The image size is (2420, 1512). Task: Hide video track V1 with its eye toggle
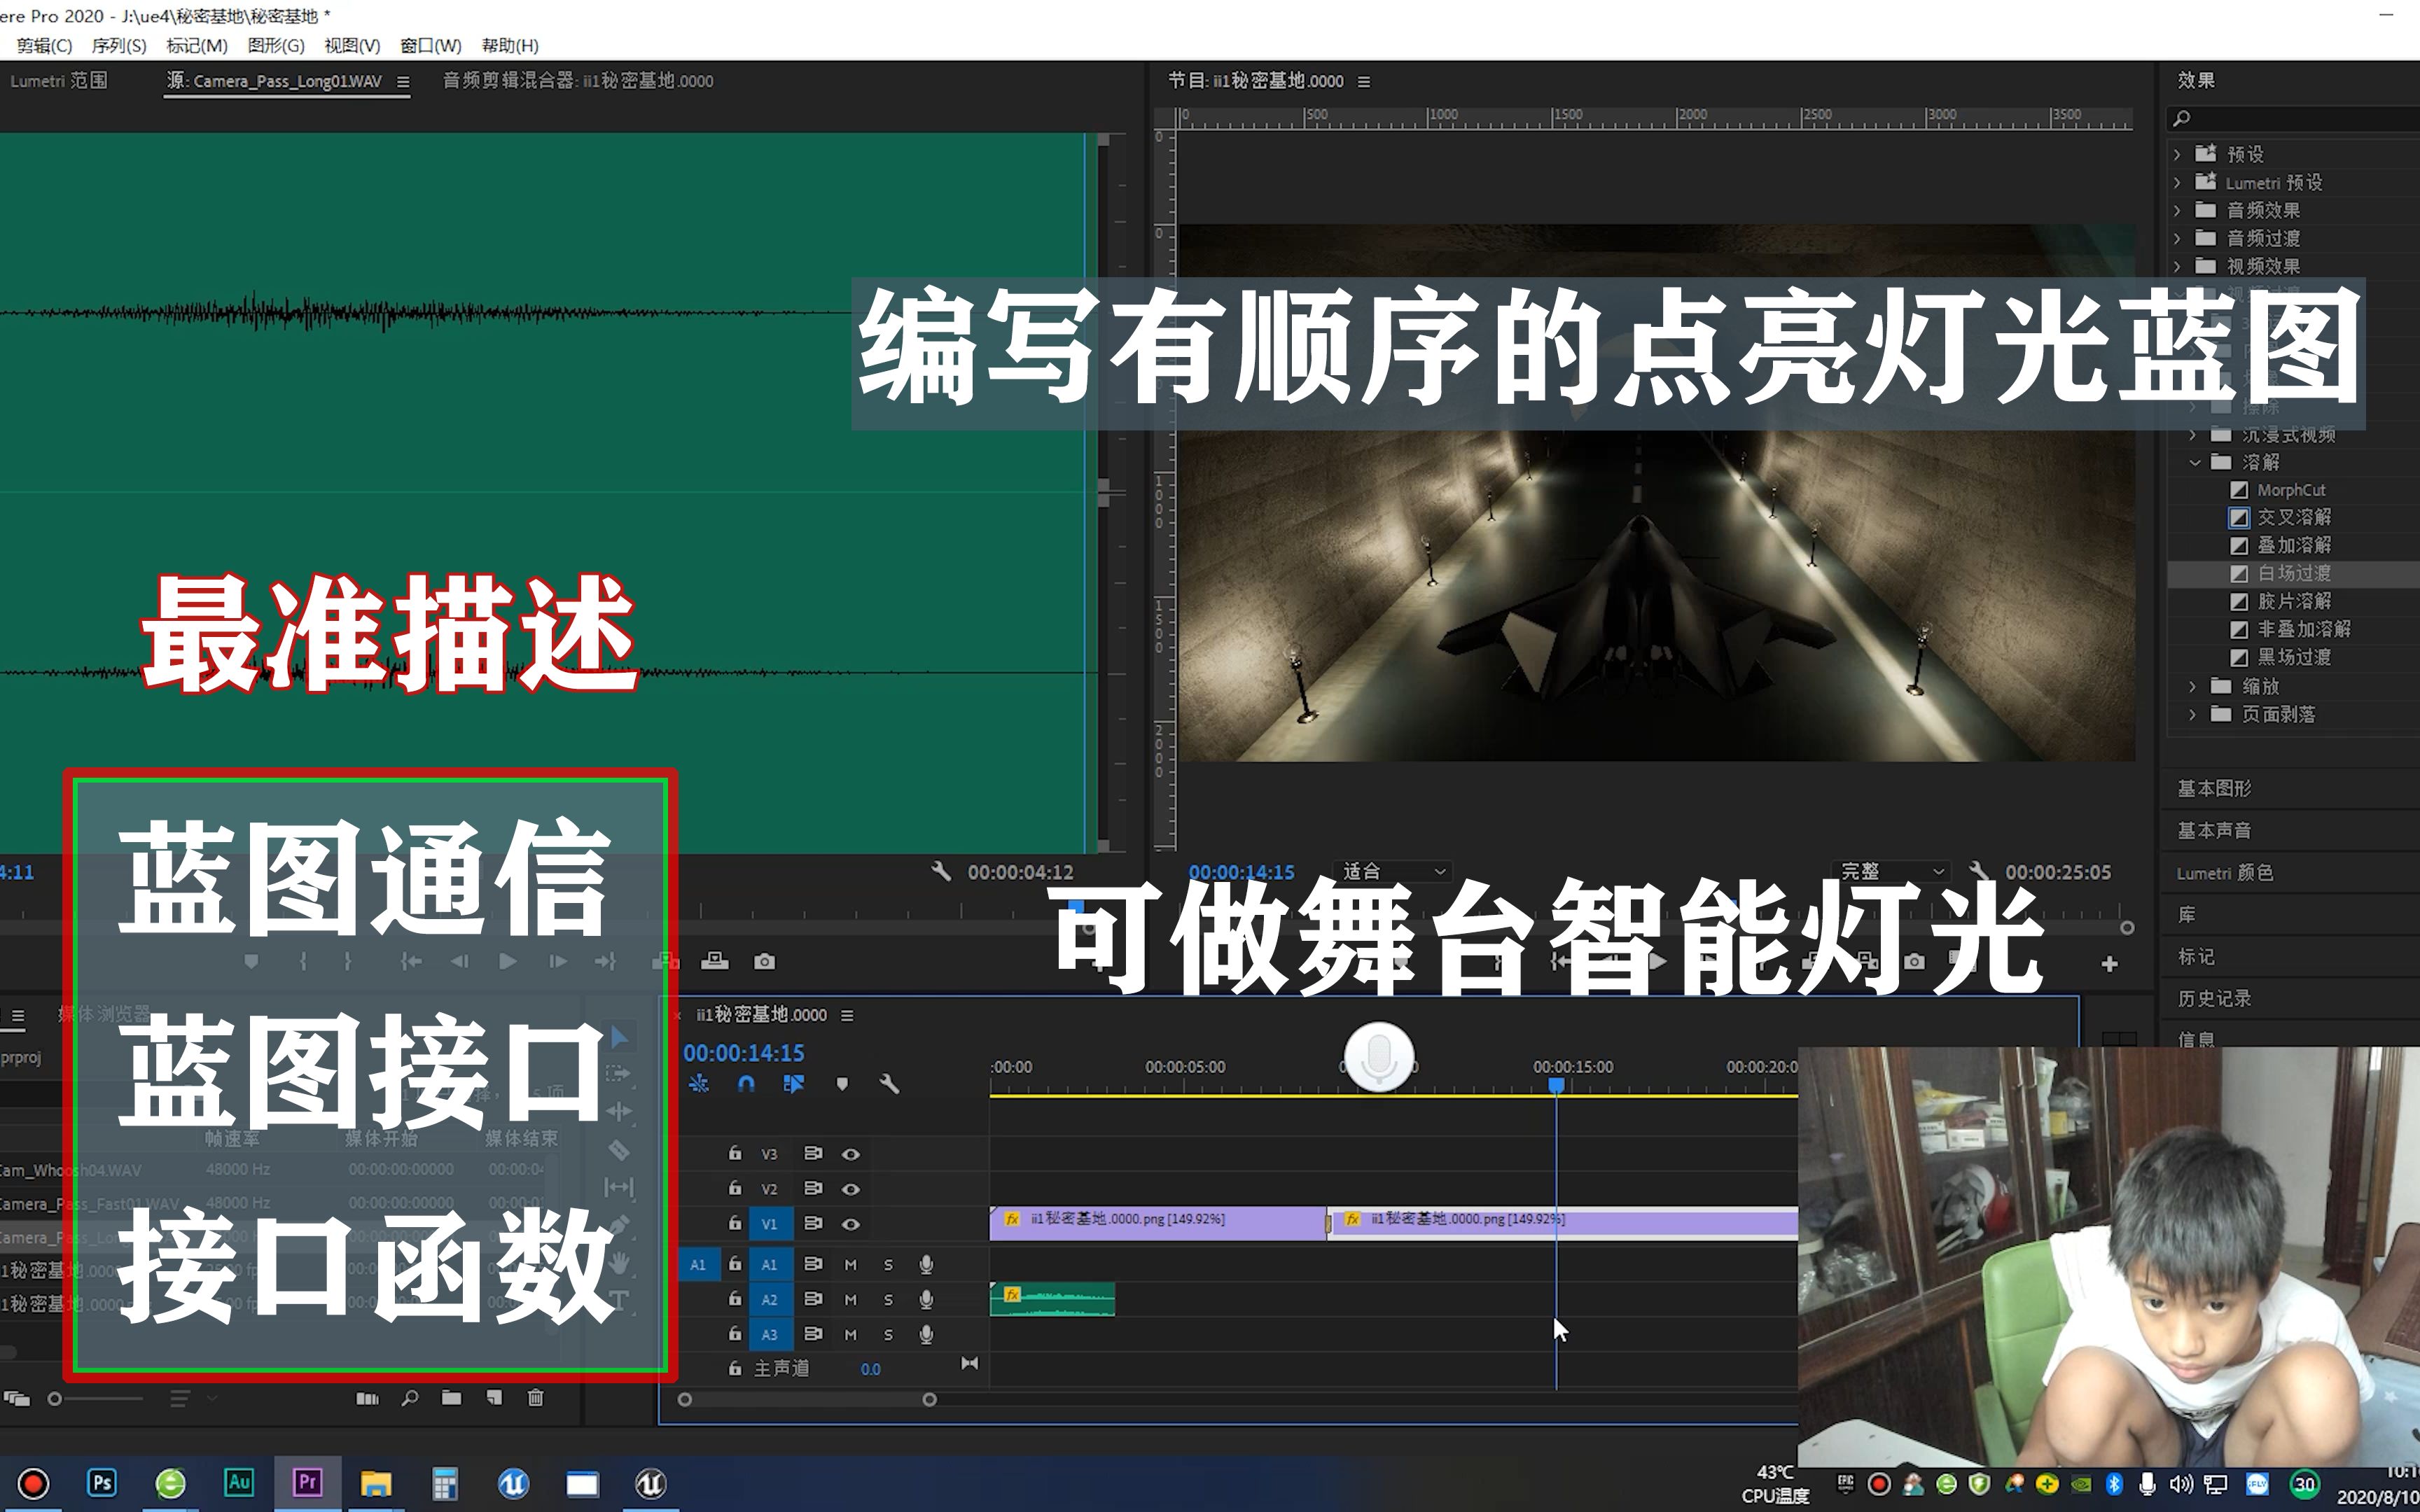click(x=851, y=1225)
